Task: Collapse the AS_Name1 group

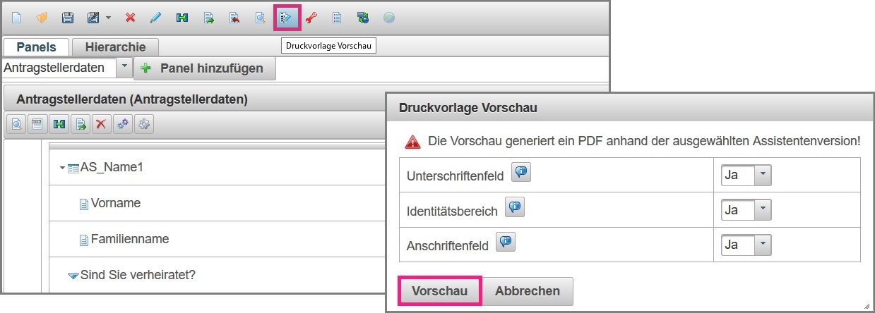Action: 62,168
